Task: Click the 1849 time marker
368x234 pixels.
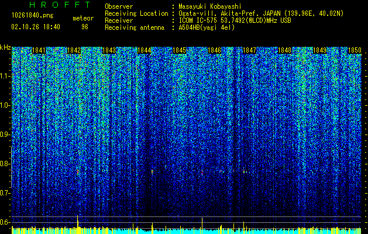Action: pos(319,50)
